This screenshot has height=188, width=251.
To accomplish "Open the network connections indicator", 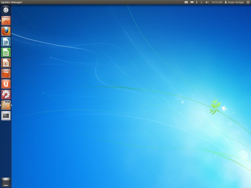I will tap(202, 2).
